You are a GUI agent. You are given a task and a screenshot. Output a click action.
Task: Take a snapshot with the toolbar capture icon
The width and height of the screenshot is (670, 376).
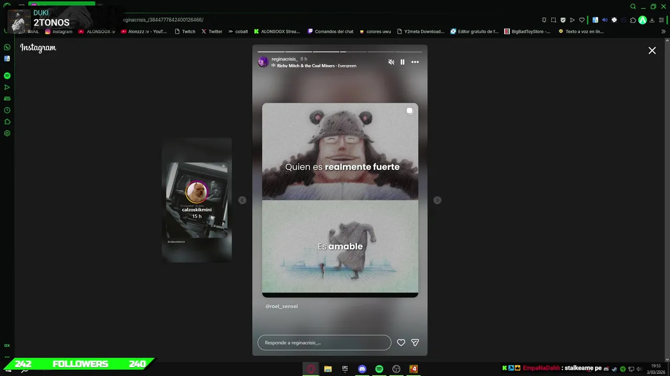[553, 20]
